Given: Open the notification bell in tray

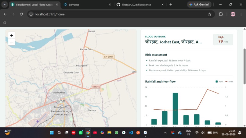Looking at the screenshot, I should 240,133.
